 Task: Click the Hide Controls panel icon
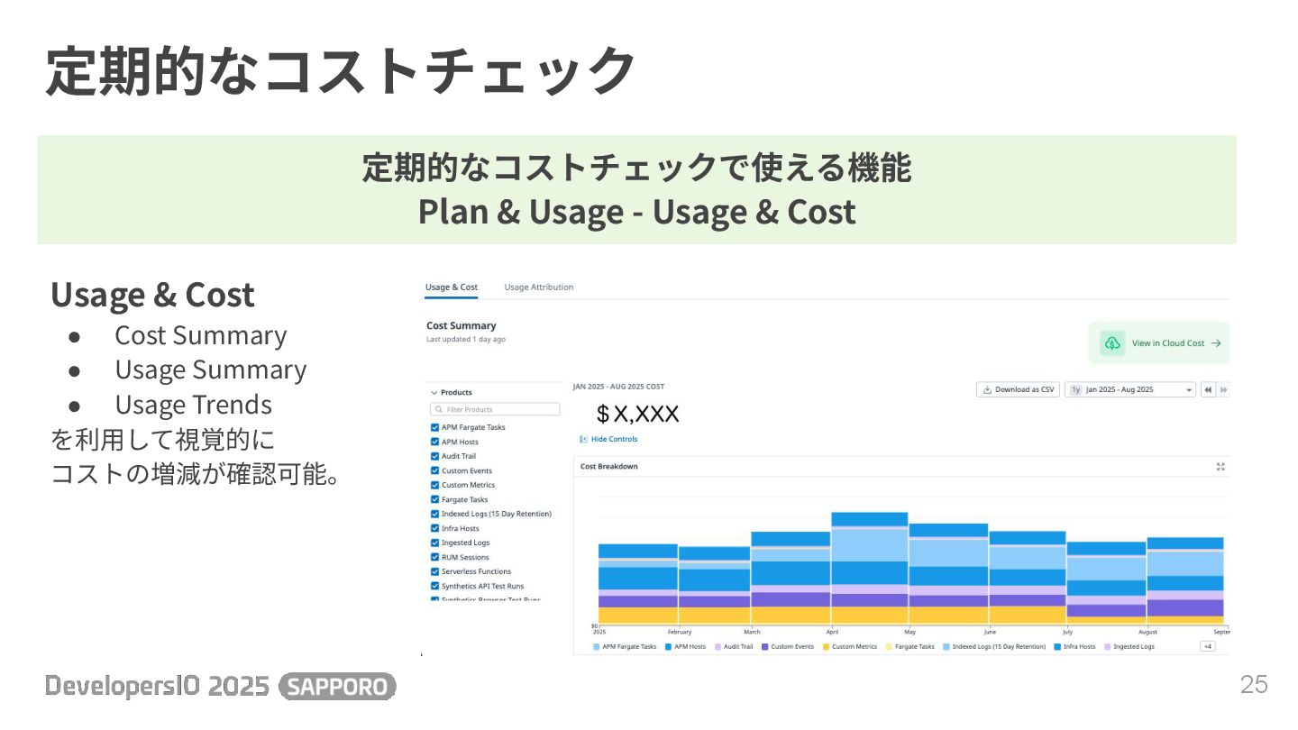583,439
